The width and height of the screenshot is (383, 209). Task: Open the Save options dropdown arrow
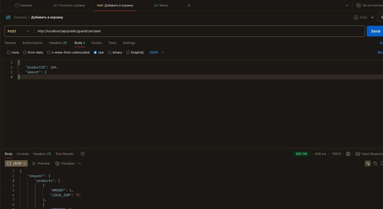372,17
